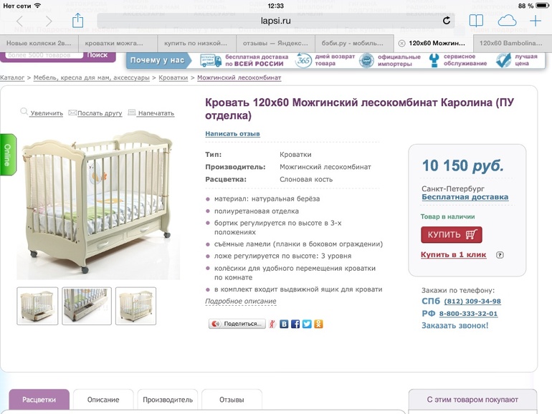
Task: Switch to the Описание tab
Action: (x=103, y=400)
